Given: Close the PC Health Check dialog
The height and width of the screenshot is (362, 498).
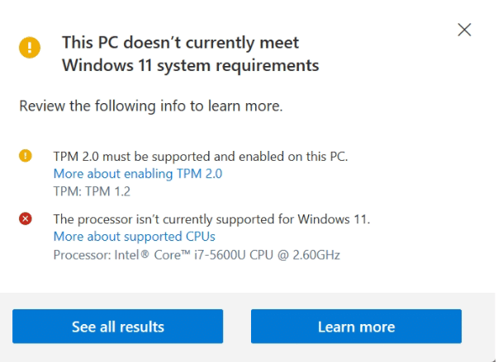Looking at the screenshot, I should click(464, 30).
